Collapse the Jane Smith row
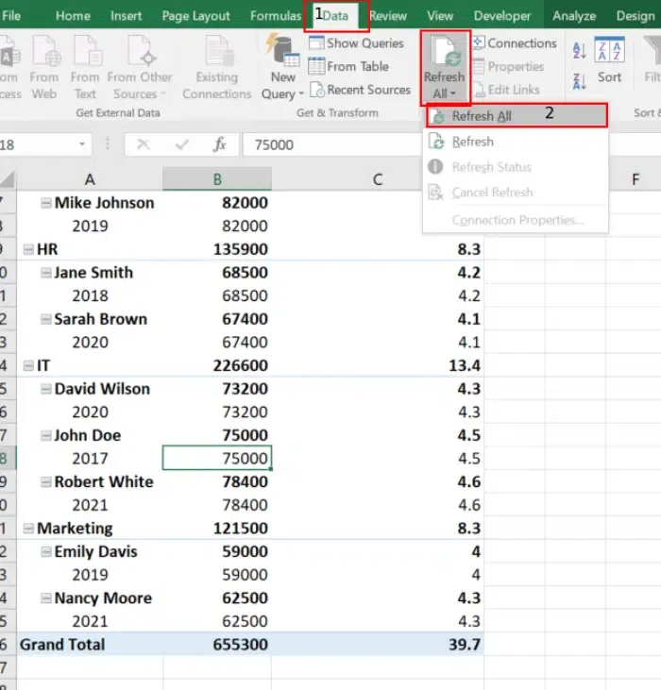The width and height of the screenshot is (661, 690). click(45, 273)
